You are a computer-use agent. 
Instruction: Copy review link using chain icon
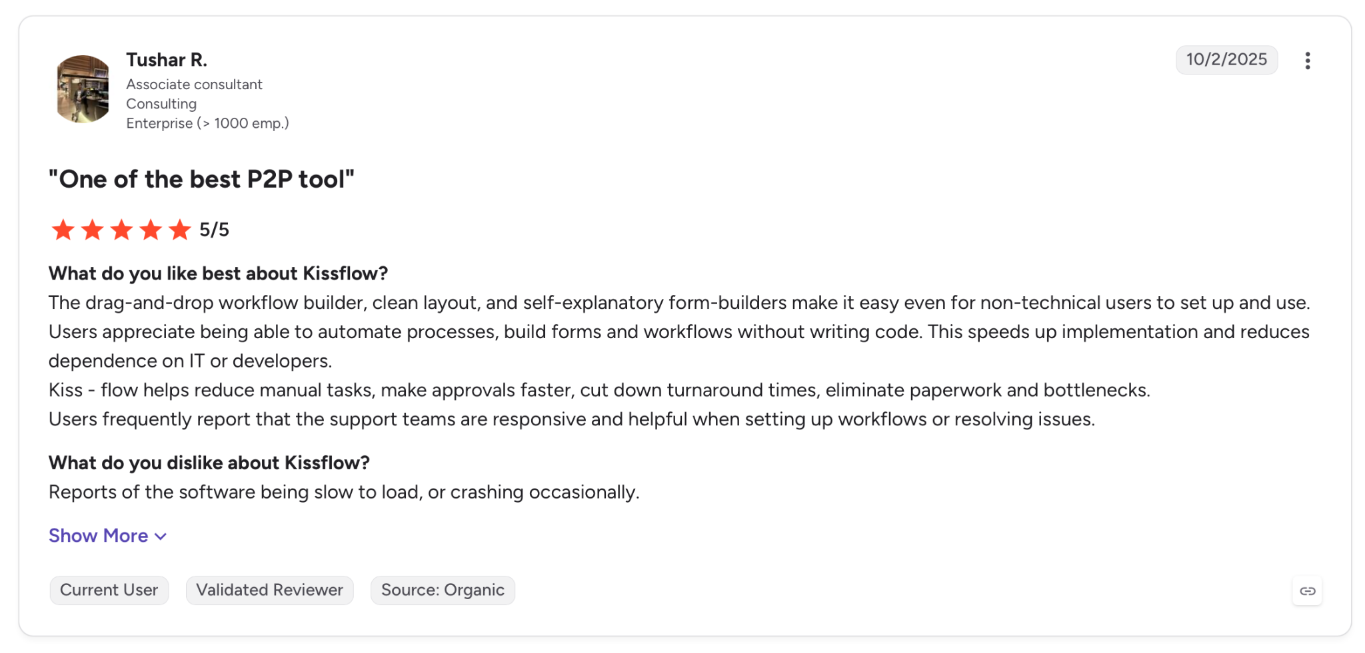1307,590
